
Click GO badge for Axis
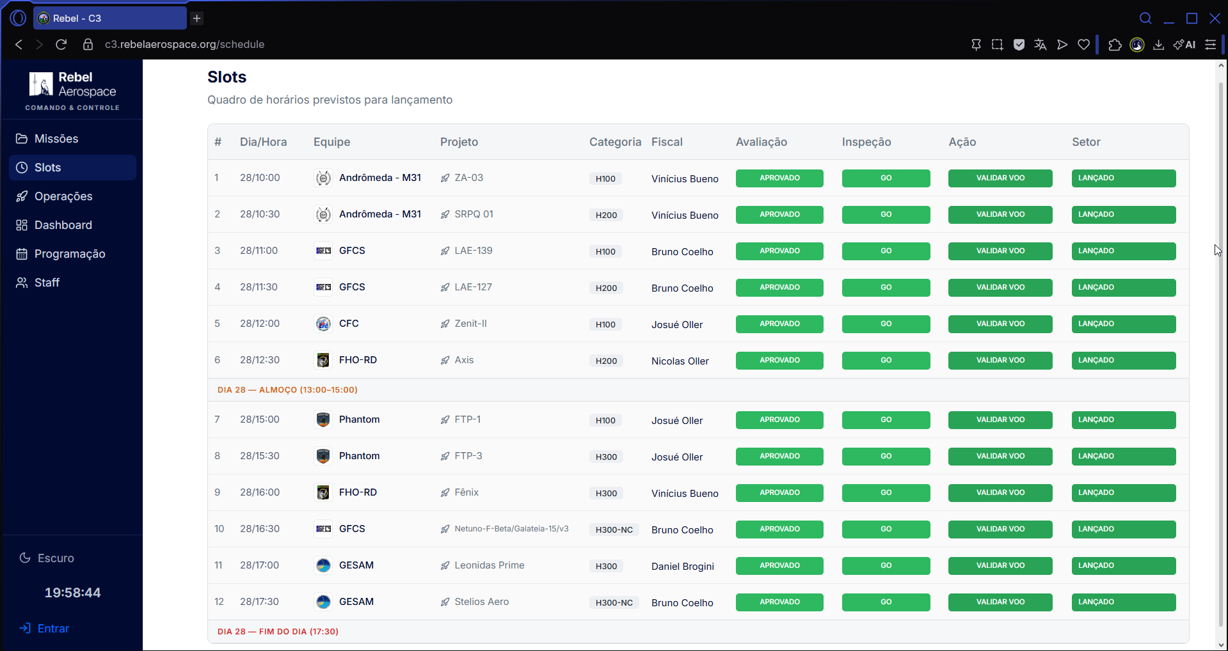[886, 360]
